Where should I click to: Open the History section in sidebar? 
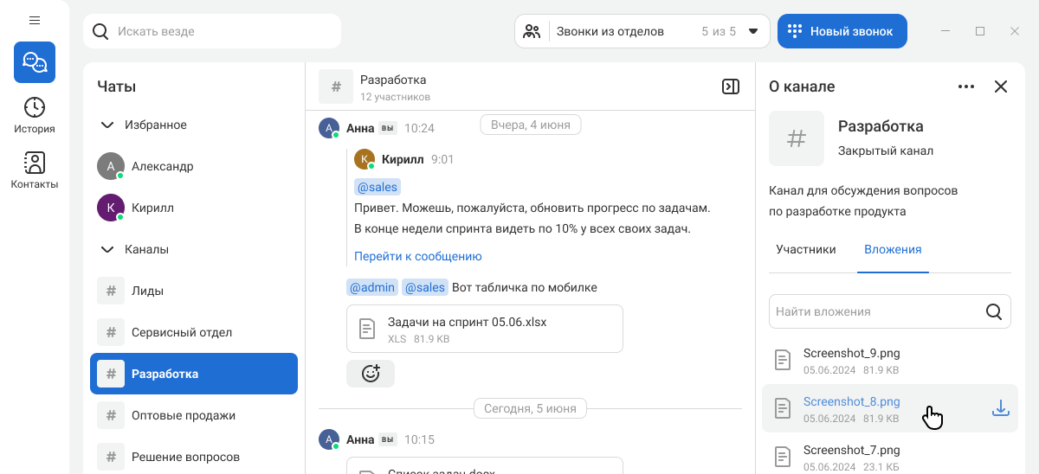pyautogui.click(x=35, y=115)
